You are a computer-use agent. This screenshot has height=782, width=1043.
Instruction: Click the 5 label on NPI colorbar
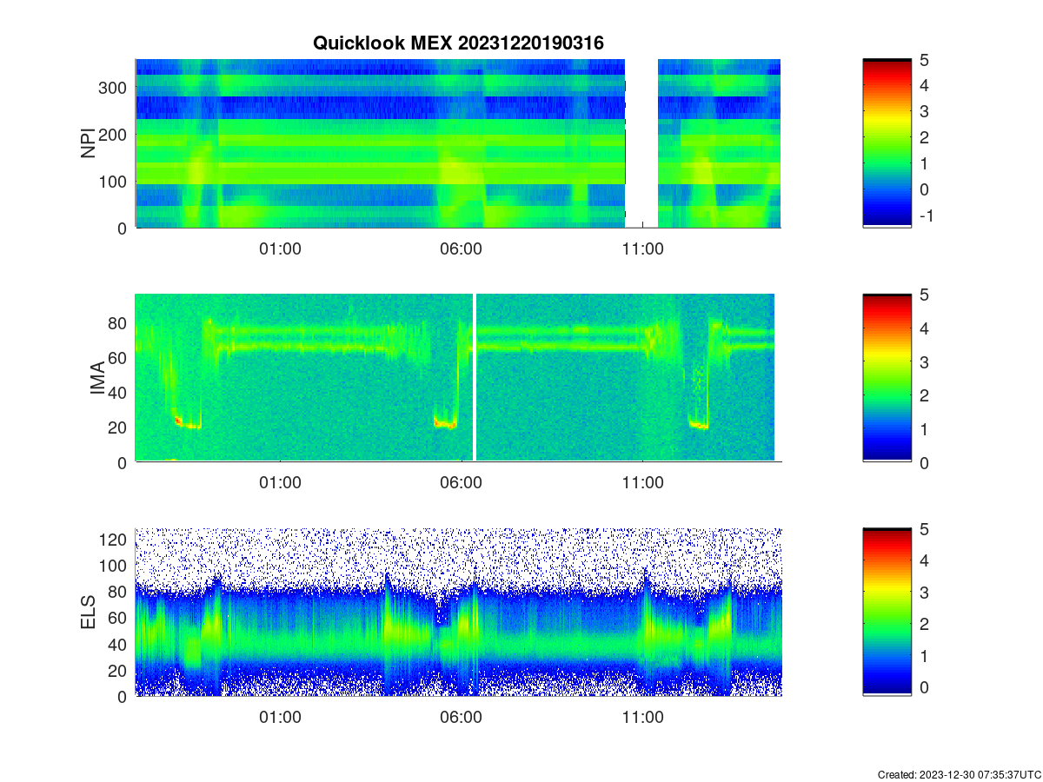[925, 60]
